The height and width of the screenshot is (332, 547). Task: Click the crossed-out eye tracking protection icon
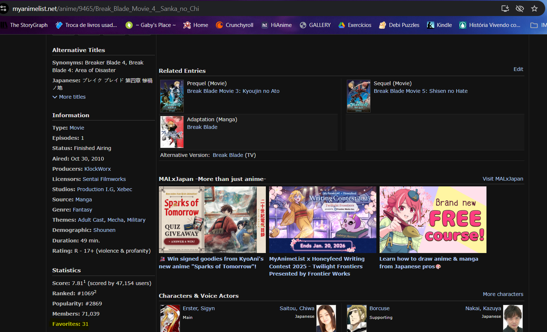coord(520,8)
